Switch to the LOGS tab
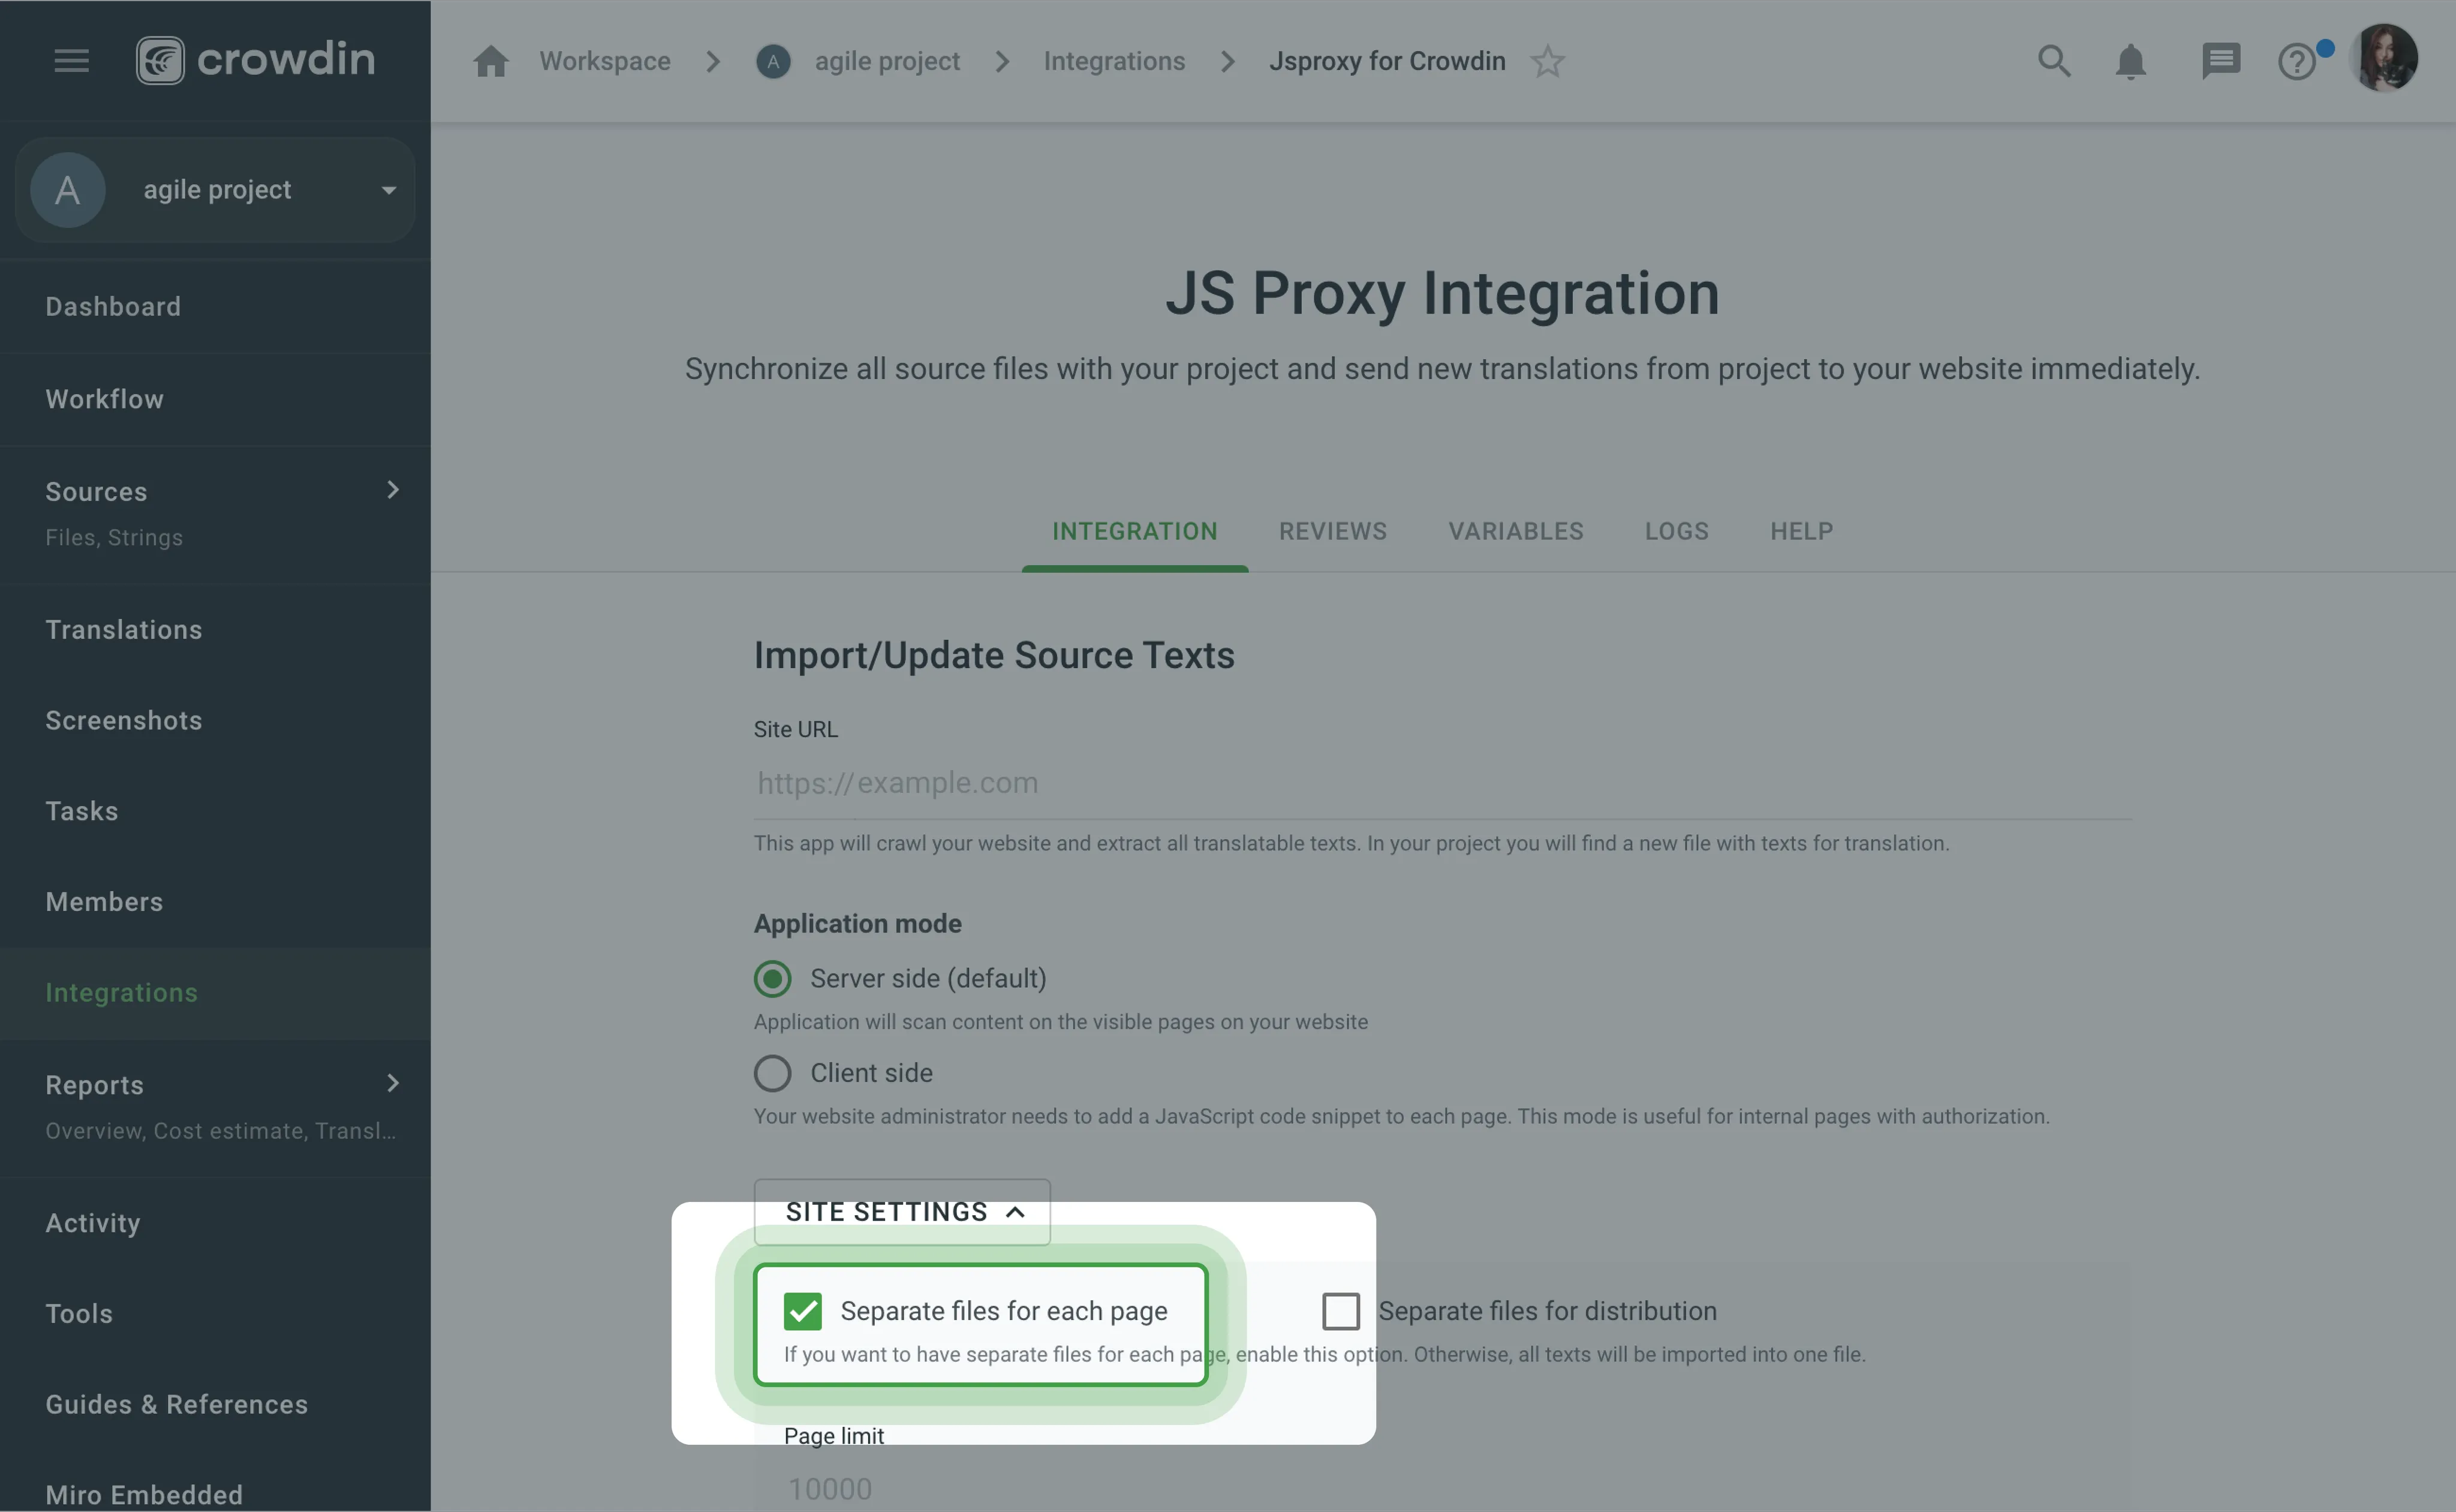This screenshot has width=2456, height=1512. click(1675, 530)
